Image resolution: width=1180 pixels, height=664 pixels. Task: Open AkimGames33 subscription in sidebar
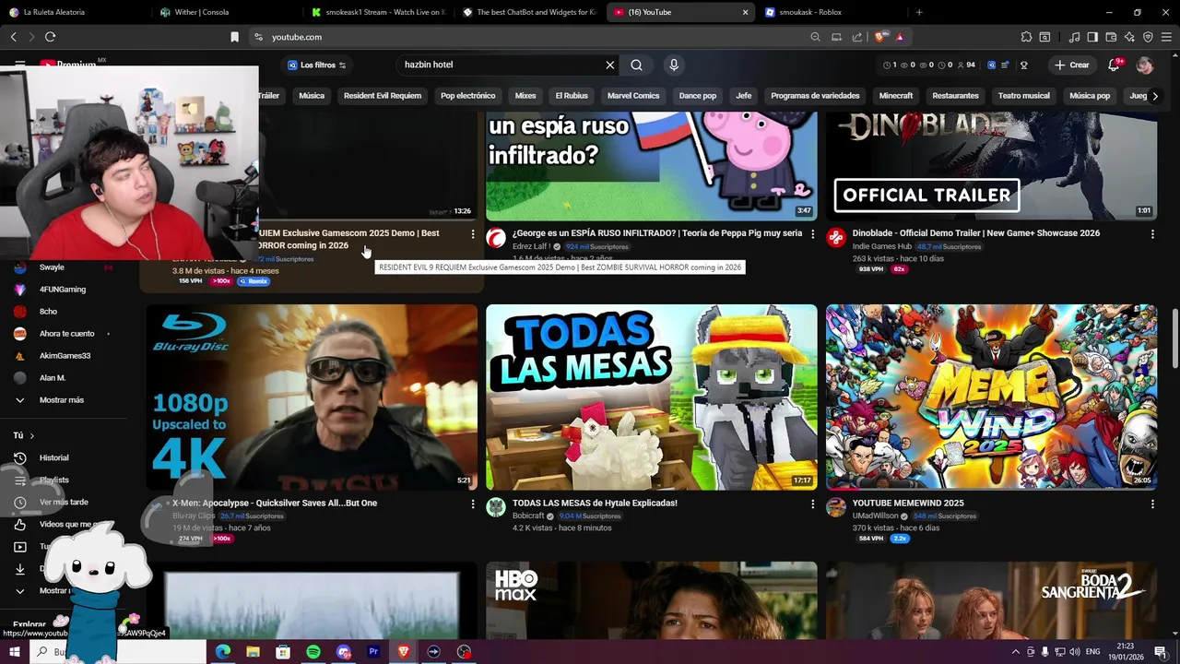[x=65, y=356]
